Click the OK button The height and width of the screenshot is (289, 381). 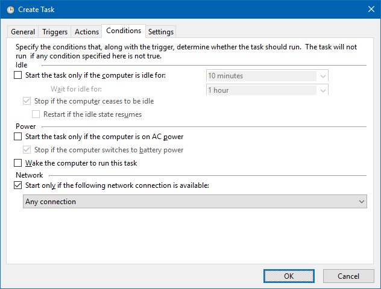[x=289, y=276]
